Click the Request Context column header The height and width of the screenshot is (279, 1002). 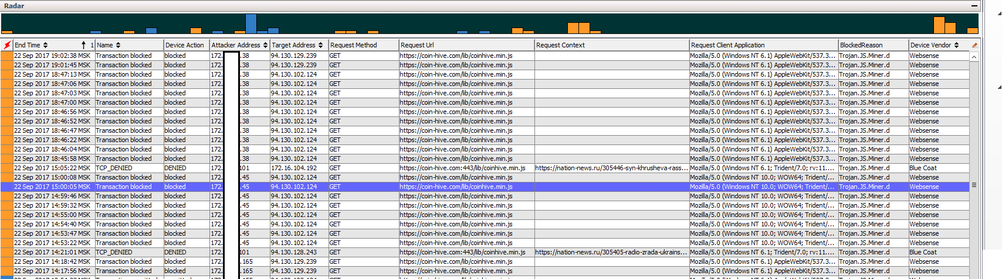tap(612, 45)
